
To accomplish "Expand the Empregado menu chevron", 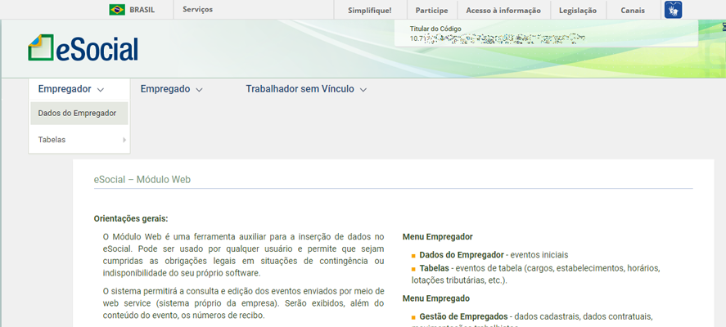I will pos(199,90).
